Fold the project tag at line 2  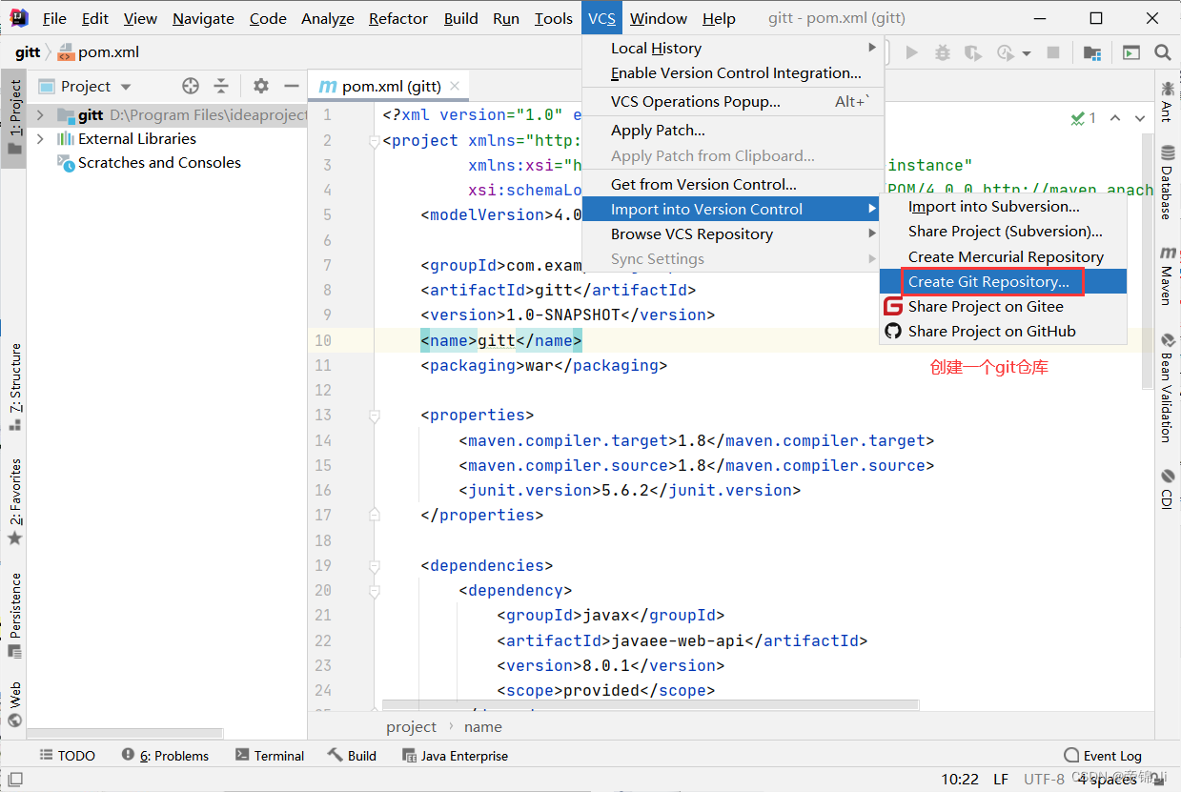click(x=374, y=141)
